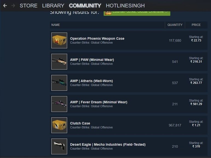The height and width of the screenshot is (158, 211).
Task: Open the AWP Fever Dream item image
Action: point(59,104)
